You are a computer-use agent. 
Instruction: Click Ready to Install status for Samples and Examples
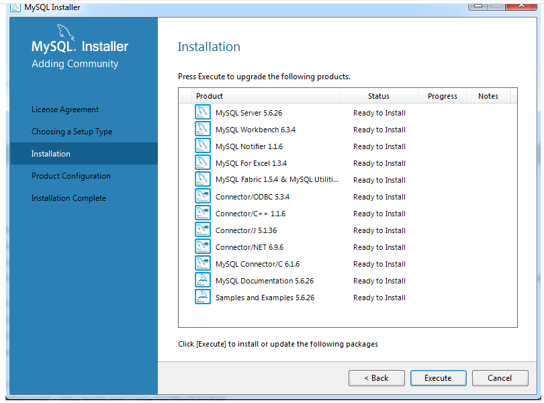[x=379, y=298]
